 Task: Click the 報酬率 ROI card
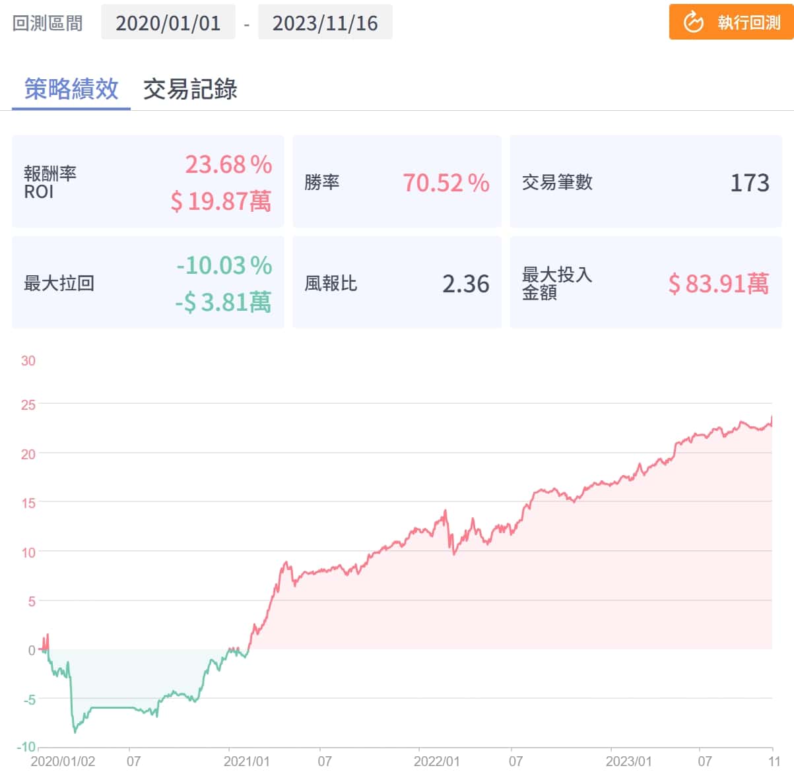point(148,182)
